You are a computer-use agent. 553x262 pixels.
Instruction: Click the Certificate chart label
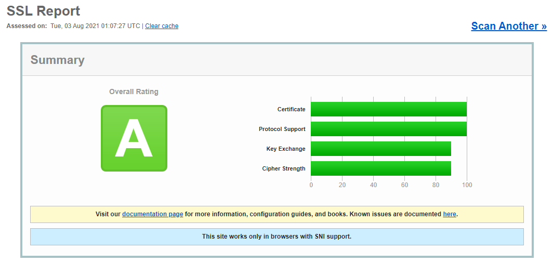(x=291, y=109)
